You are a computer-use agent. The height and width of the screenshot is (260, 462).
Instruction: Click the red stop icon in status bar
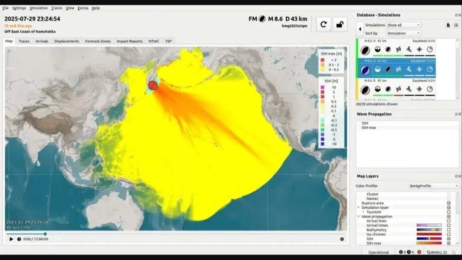419,252
